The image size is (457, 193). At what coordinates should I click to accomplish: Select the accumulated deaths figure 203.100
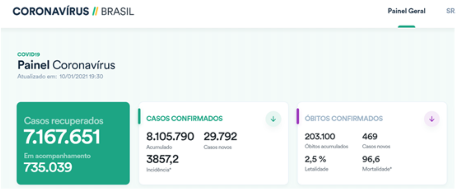320,136
